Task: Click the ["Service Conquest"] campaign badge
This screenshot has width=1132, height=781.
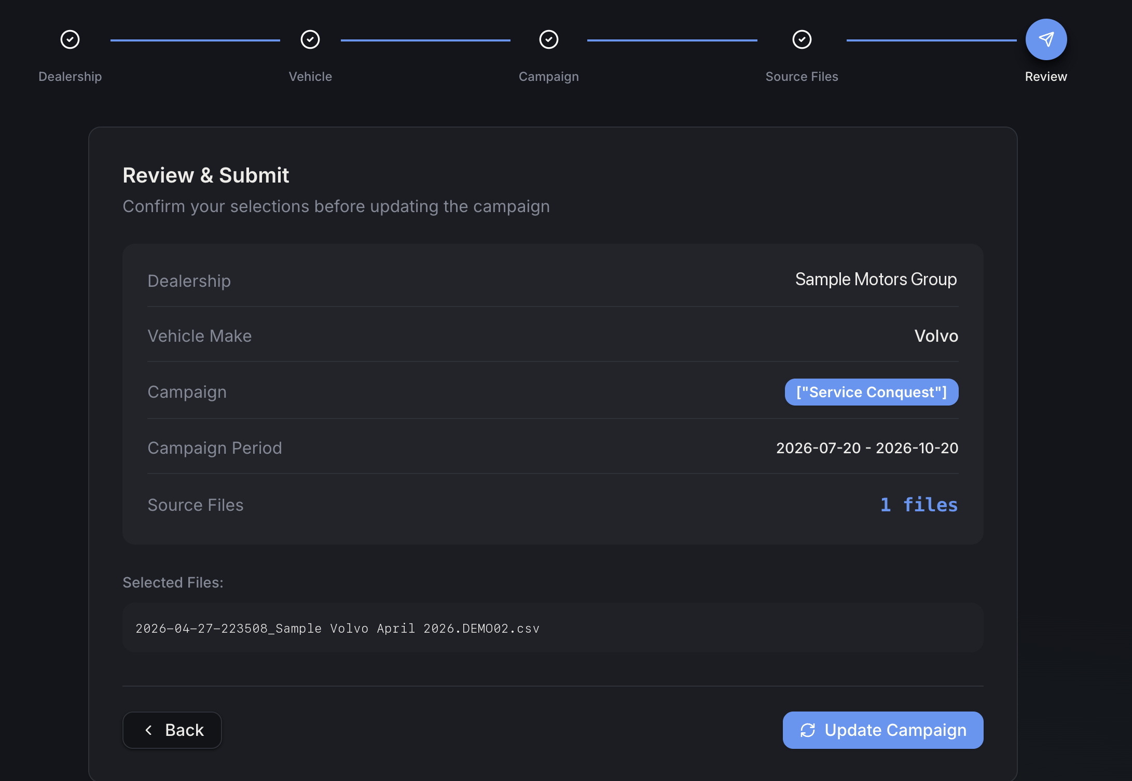Action: (x=872, y=392)
